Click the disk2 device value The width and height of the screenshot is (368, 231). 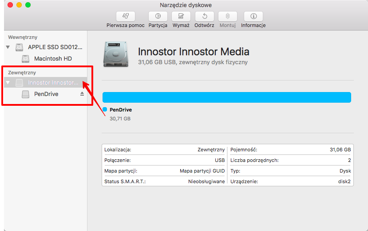pos(344,181)
